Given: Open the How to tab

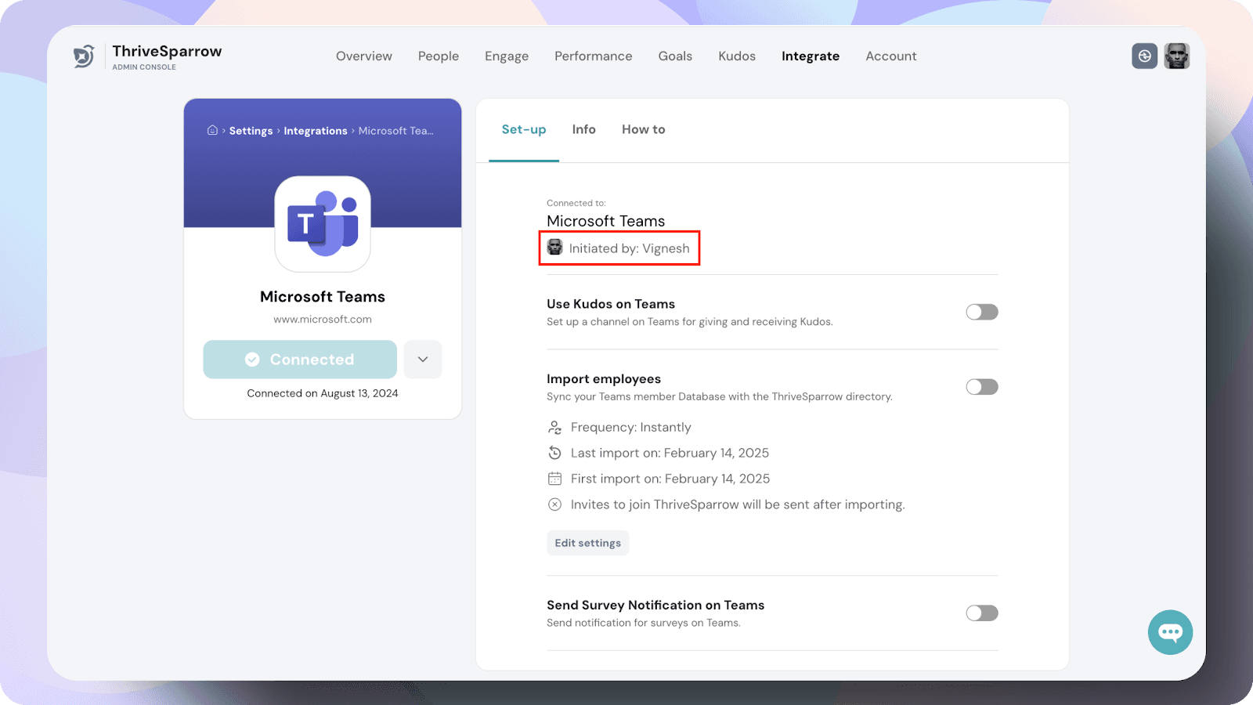Looking at the screenshot, I should [643, 129].
